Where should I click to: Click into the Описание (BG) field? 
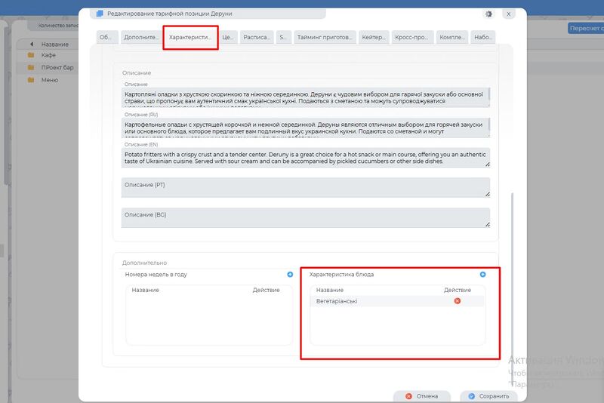[x=305, y=217]
